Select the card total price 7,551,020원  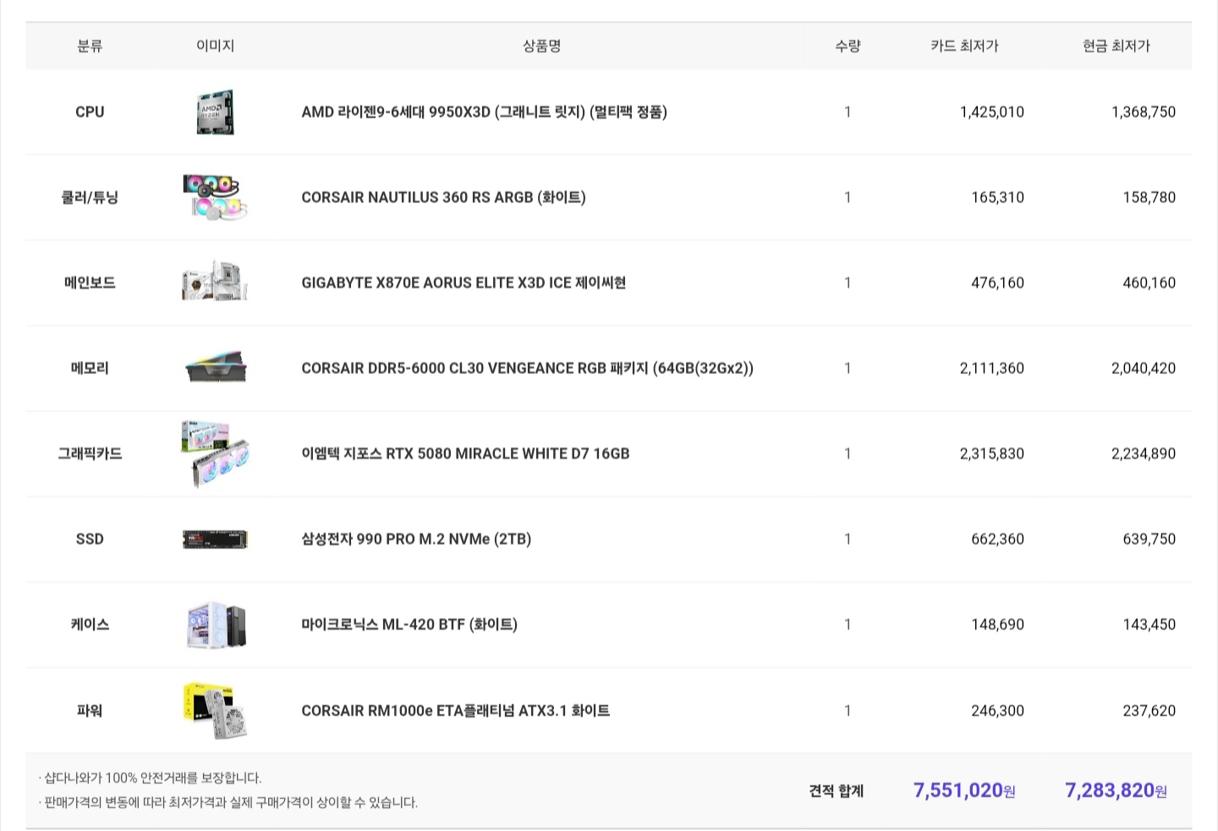964,790
